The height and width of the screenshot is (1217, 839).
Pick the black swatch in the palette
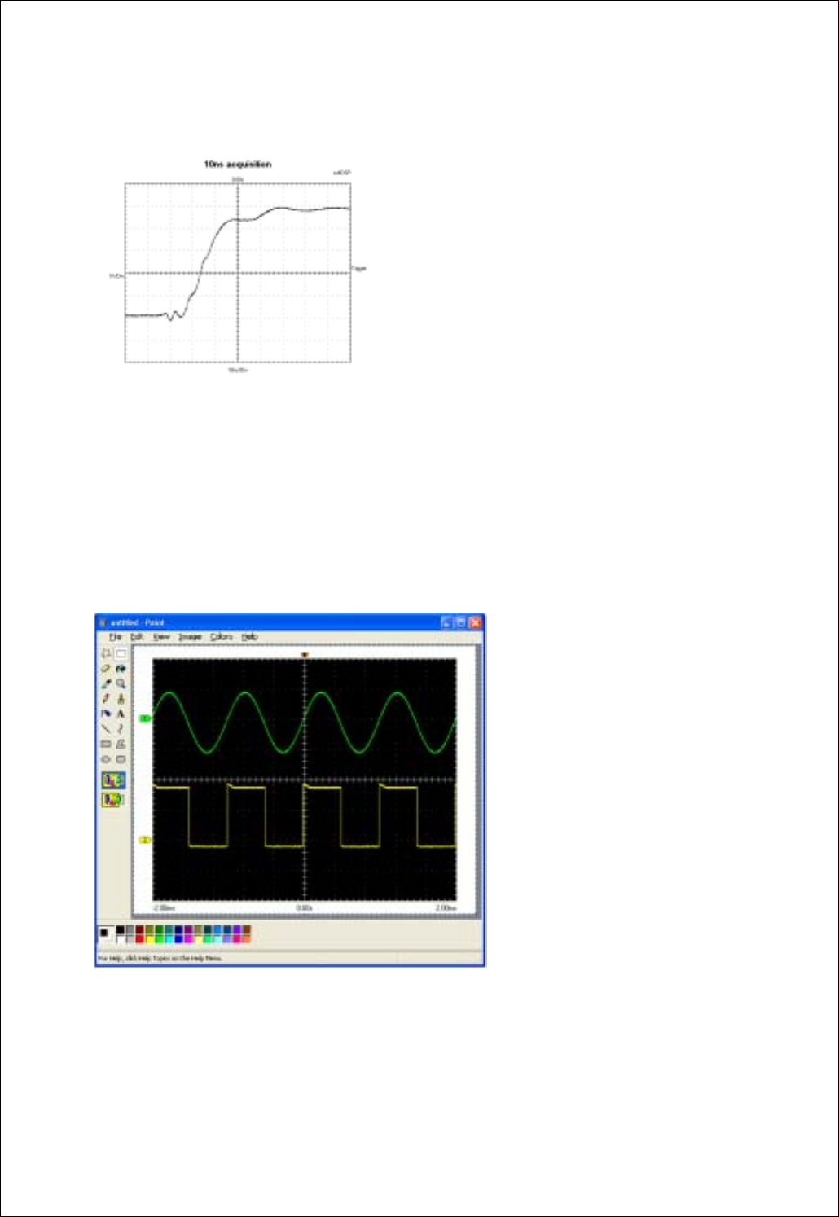(120, 929)
